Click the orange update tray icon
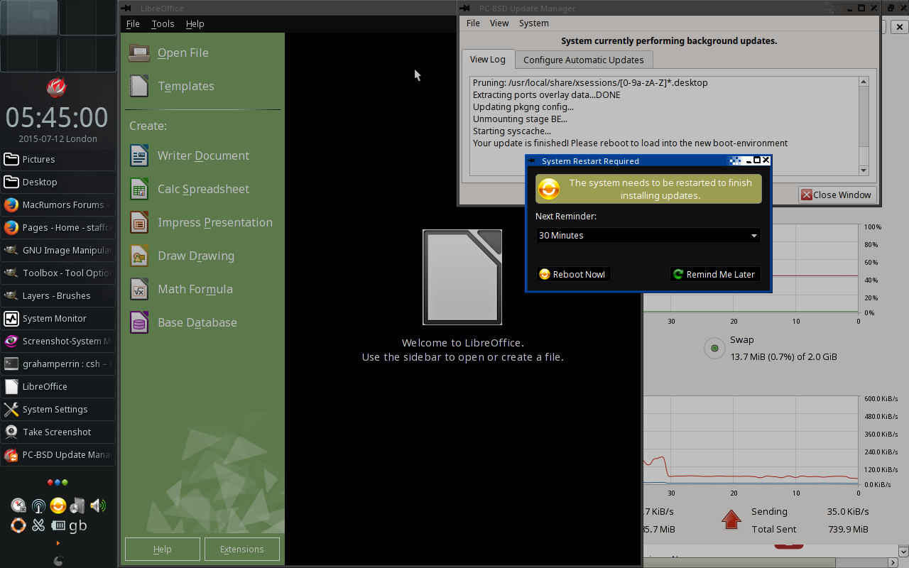909x568 pixels. coord(58,506)
